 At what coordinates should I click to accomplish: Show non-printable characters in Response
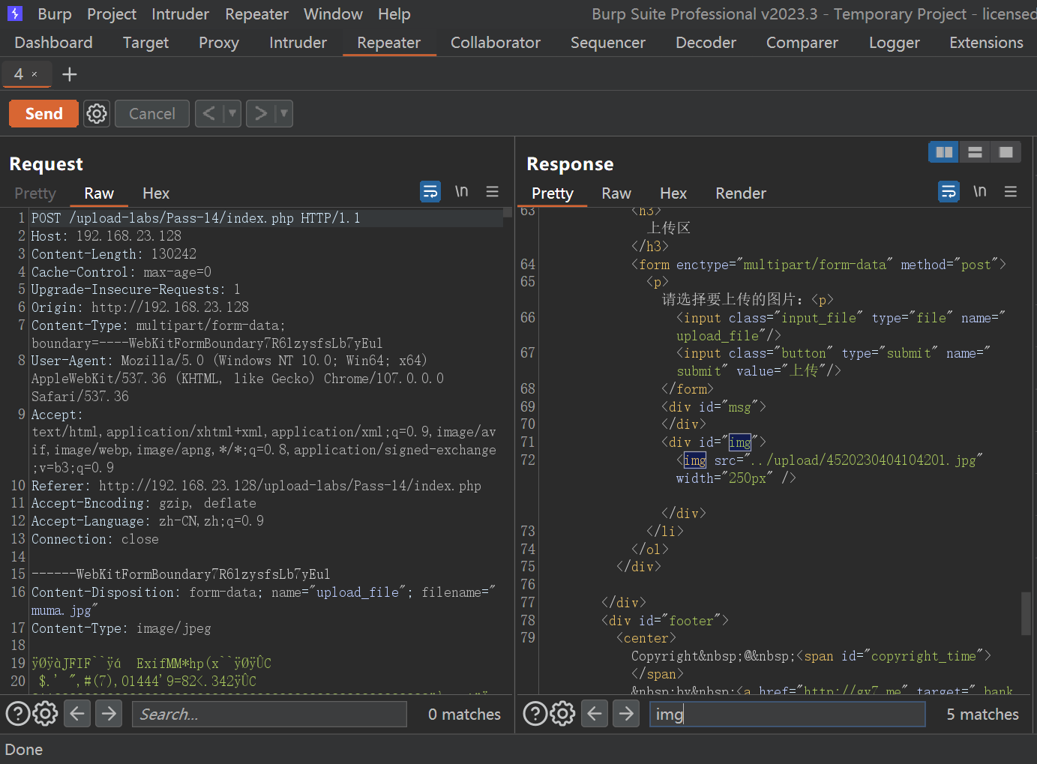[x=979, y=192]
